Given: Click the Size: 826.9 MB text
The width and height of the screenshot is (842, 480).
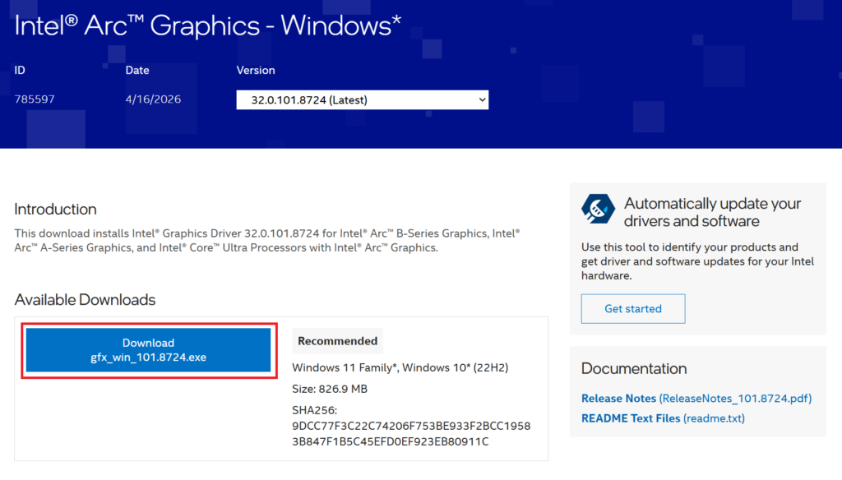Looking at the screenshot, I should (329, 388).
